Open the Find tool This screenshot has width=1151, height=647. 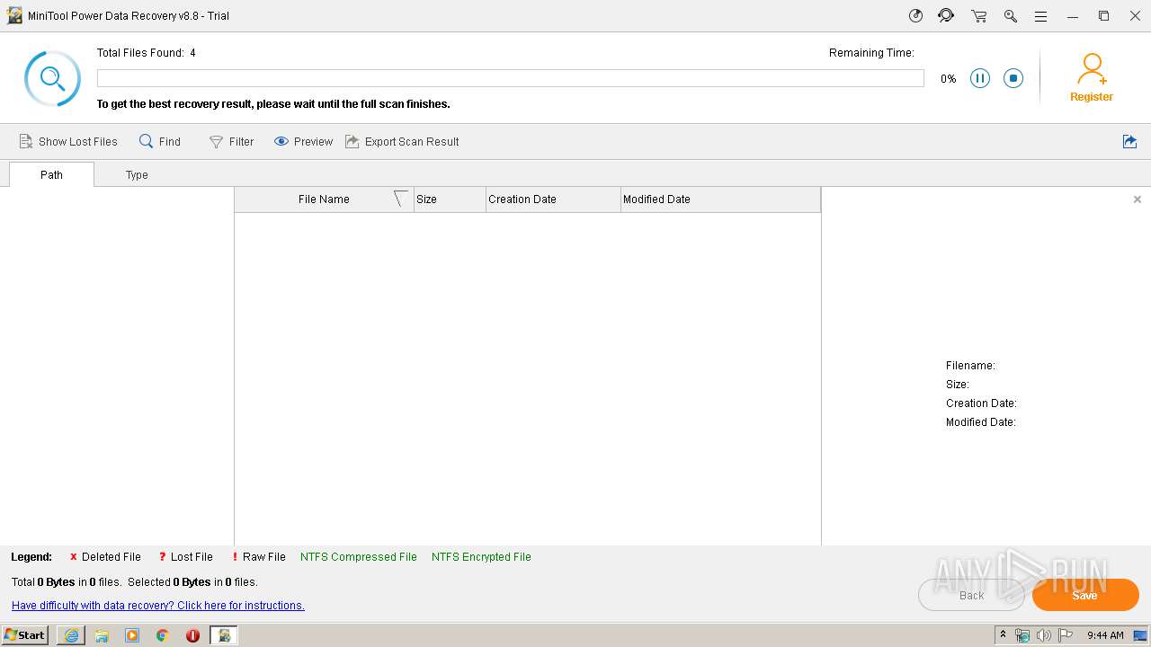(x=160, y=141)
